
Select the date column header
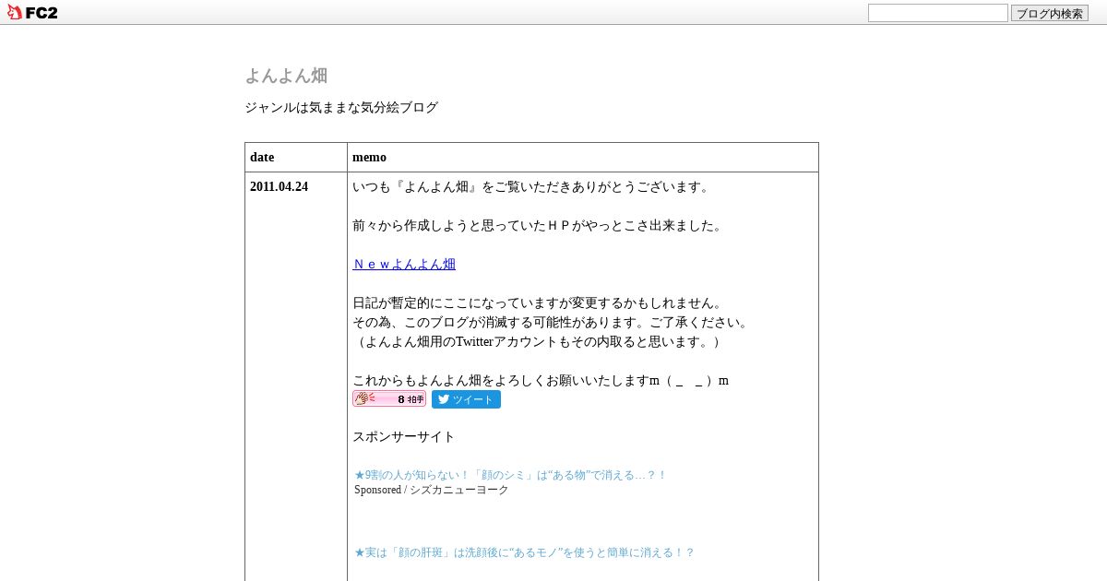(x=296, y=157)
